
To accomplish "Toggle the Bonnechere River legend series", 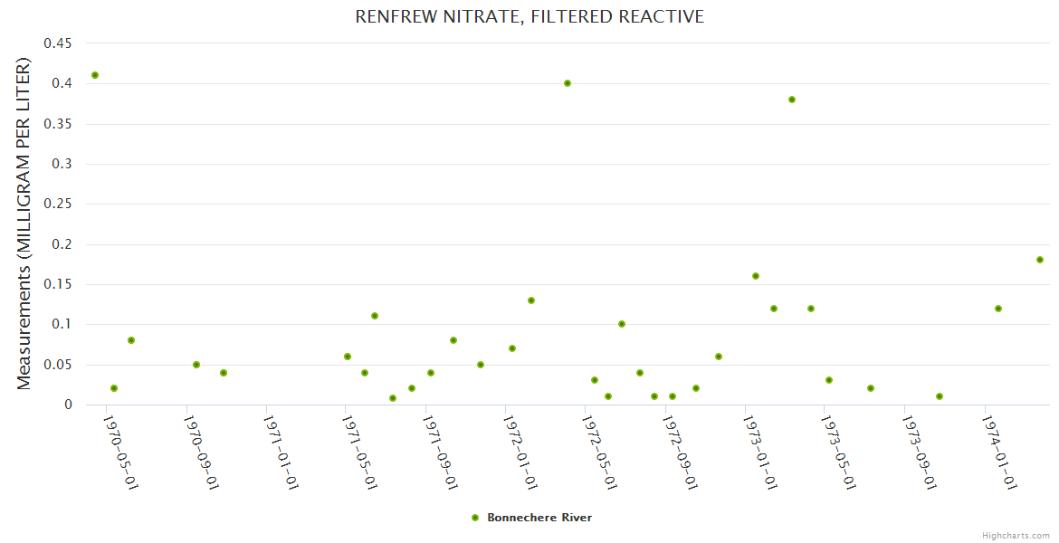I will (539, 518).
